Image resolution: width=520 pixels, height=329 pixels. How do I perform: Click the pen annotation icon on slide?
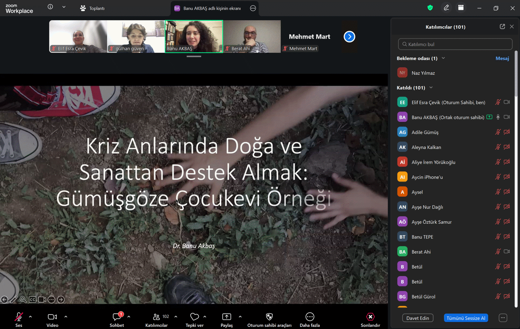click(14, 299)
